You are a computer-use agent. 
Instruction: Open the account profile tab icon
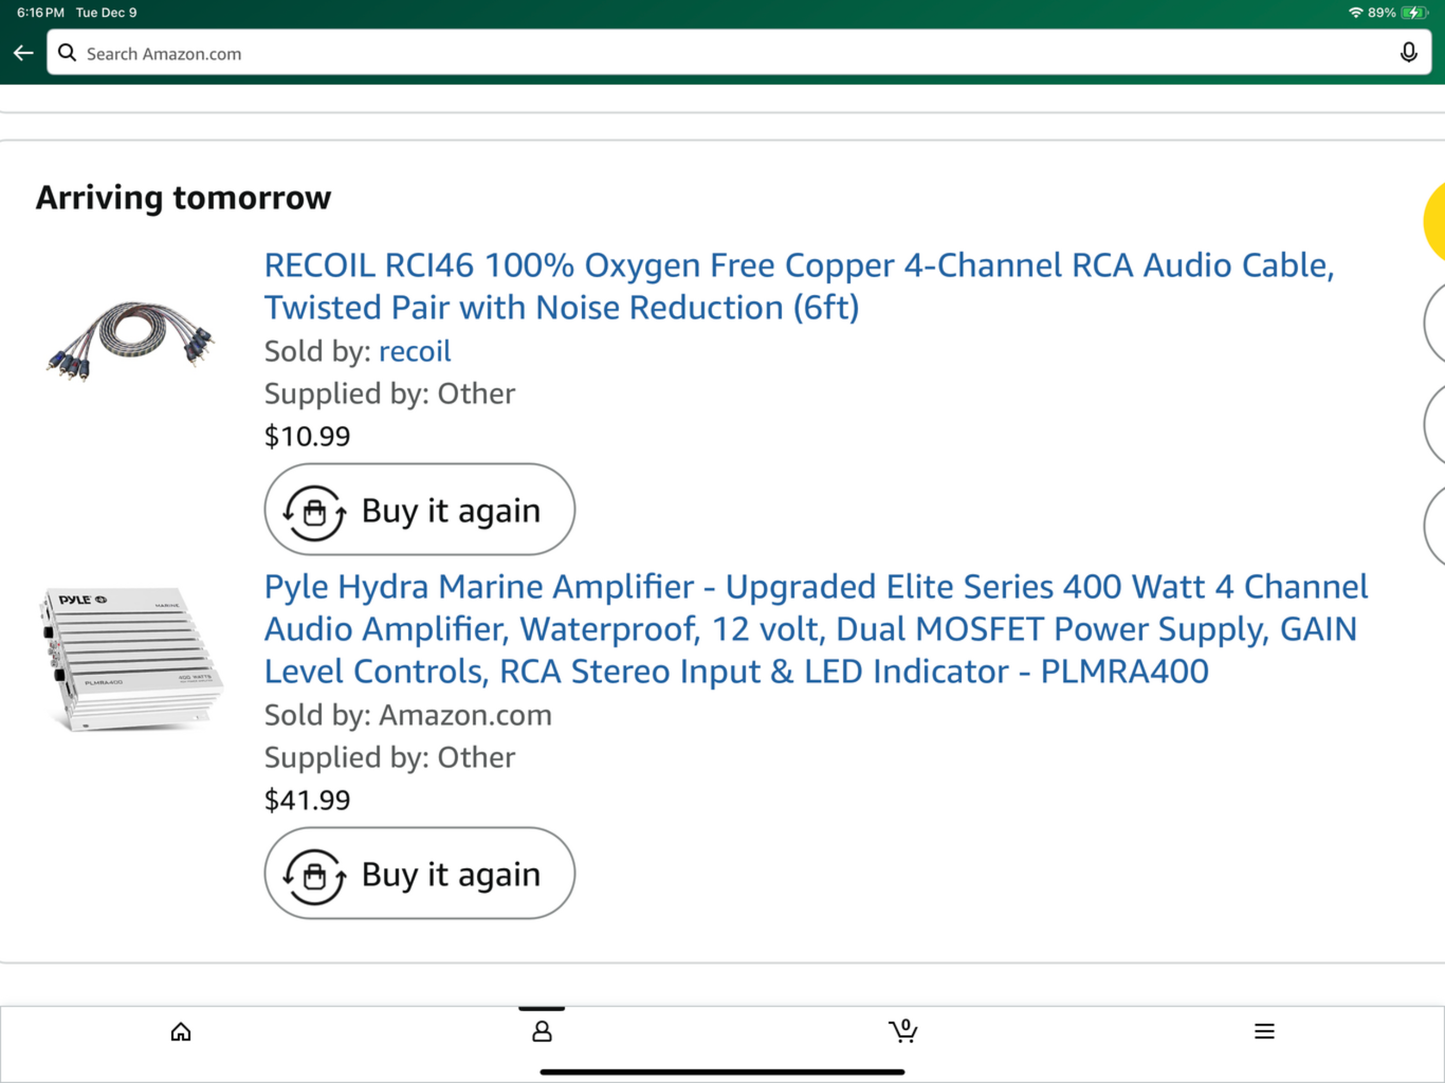tap(542, 1032)
